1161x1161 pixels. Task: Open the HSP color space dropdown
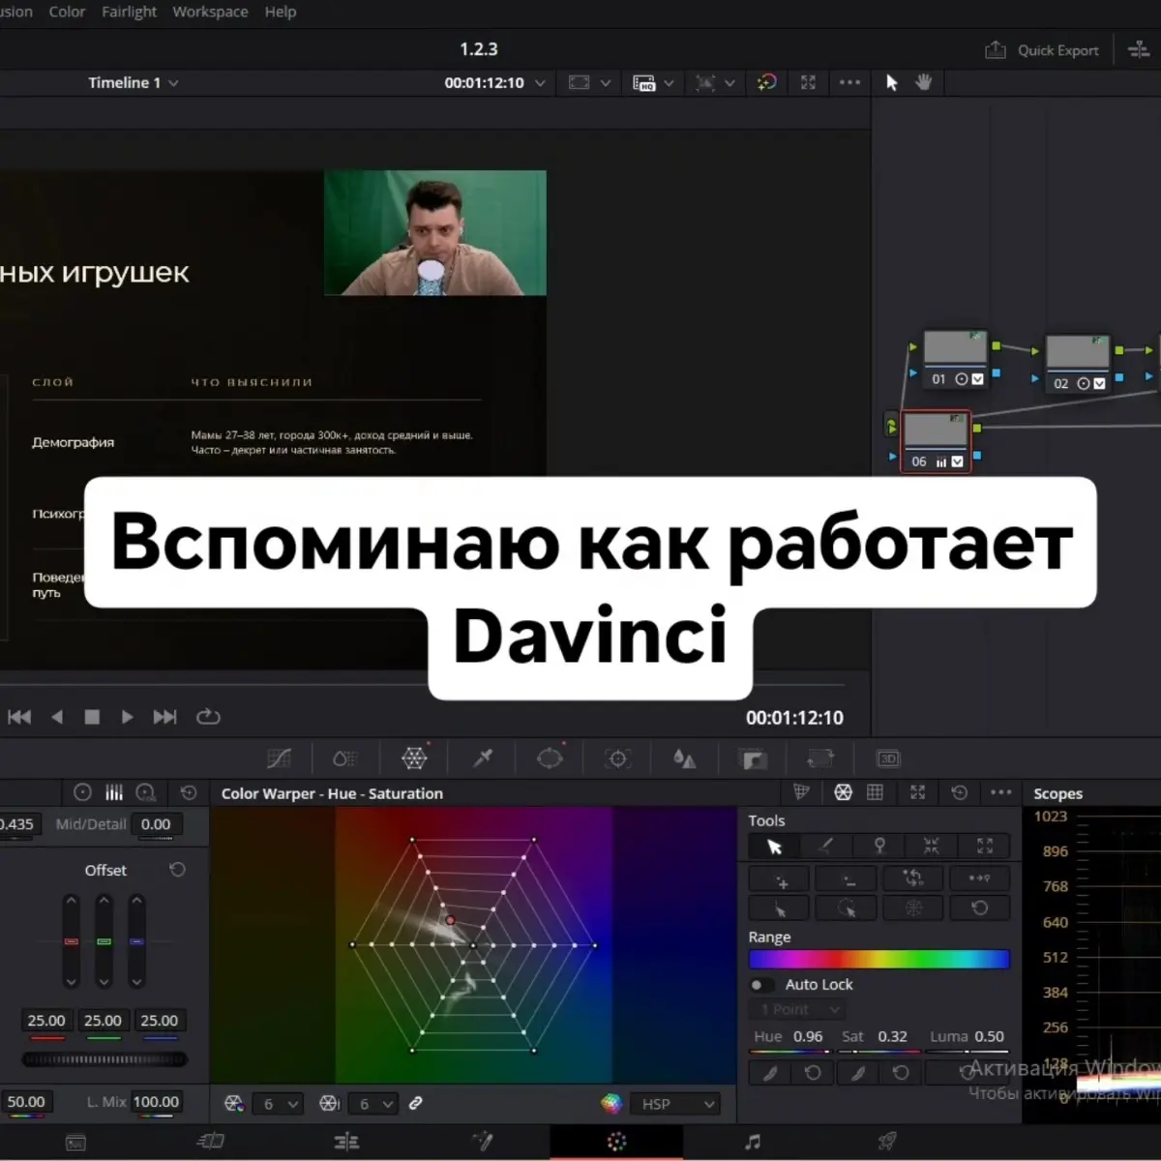(675, 1104)
